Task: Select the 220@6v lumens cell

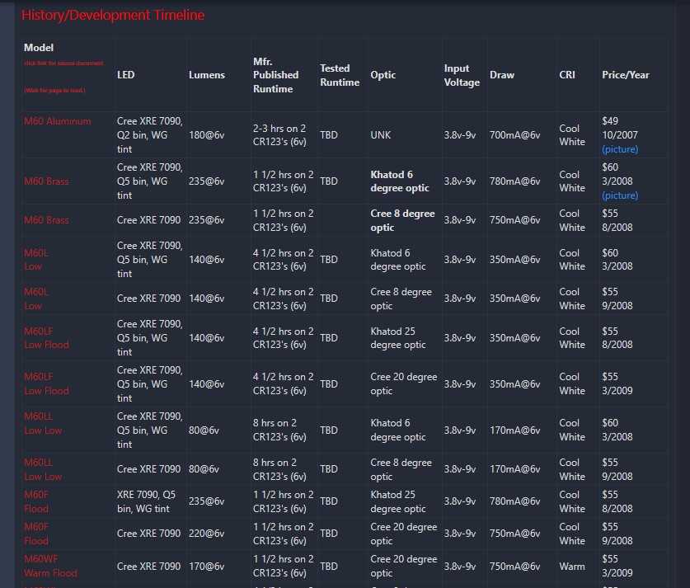Action: coord(207,534)
